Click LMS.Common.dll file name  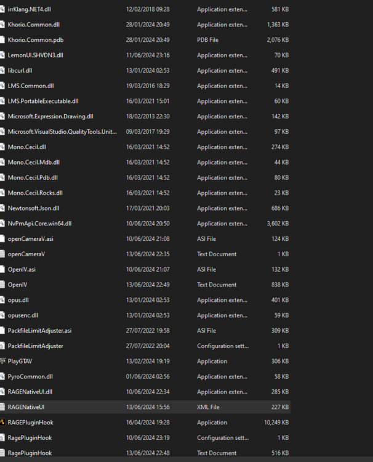[31, 86]
